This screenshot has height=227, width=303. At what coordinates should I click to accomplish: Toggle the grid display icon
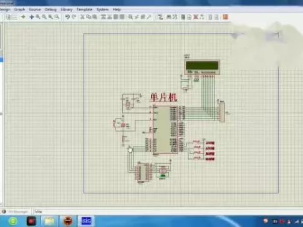(15, 17)
